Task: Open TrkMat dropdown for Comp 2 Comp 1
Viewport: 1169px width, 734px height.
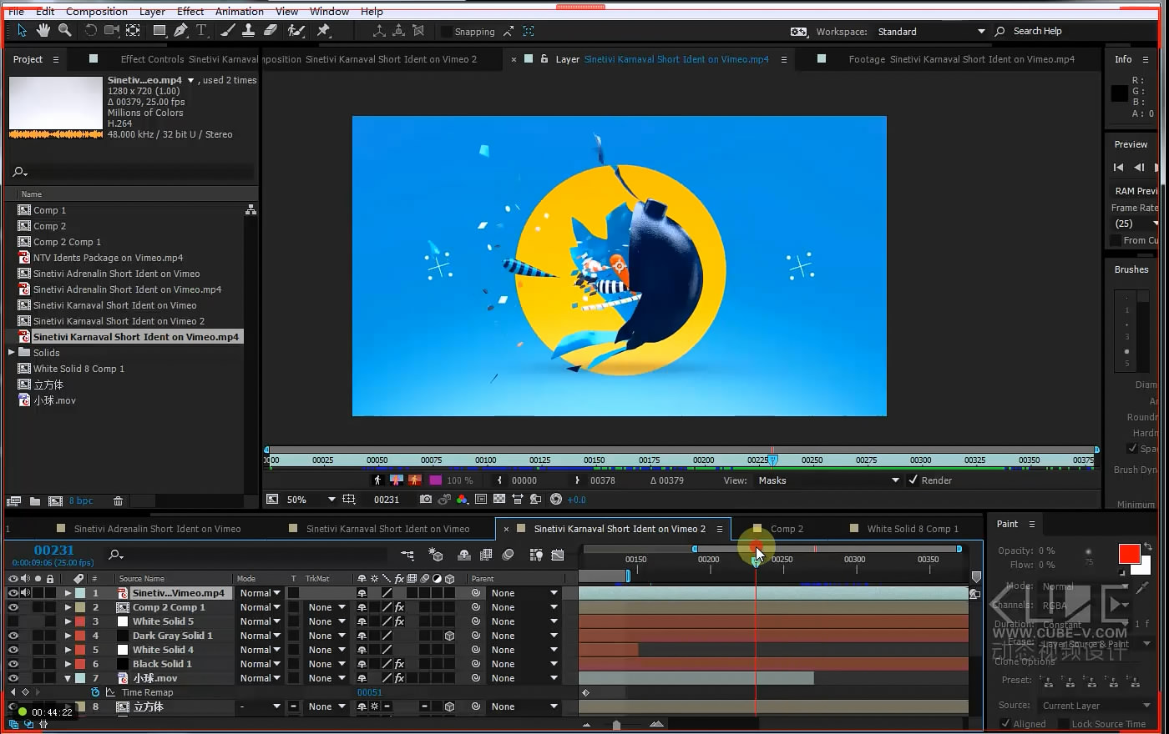Action: coord(326,607)
